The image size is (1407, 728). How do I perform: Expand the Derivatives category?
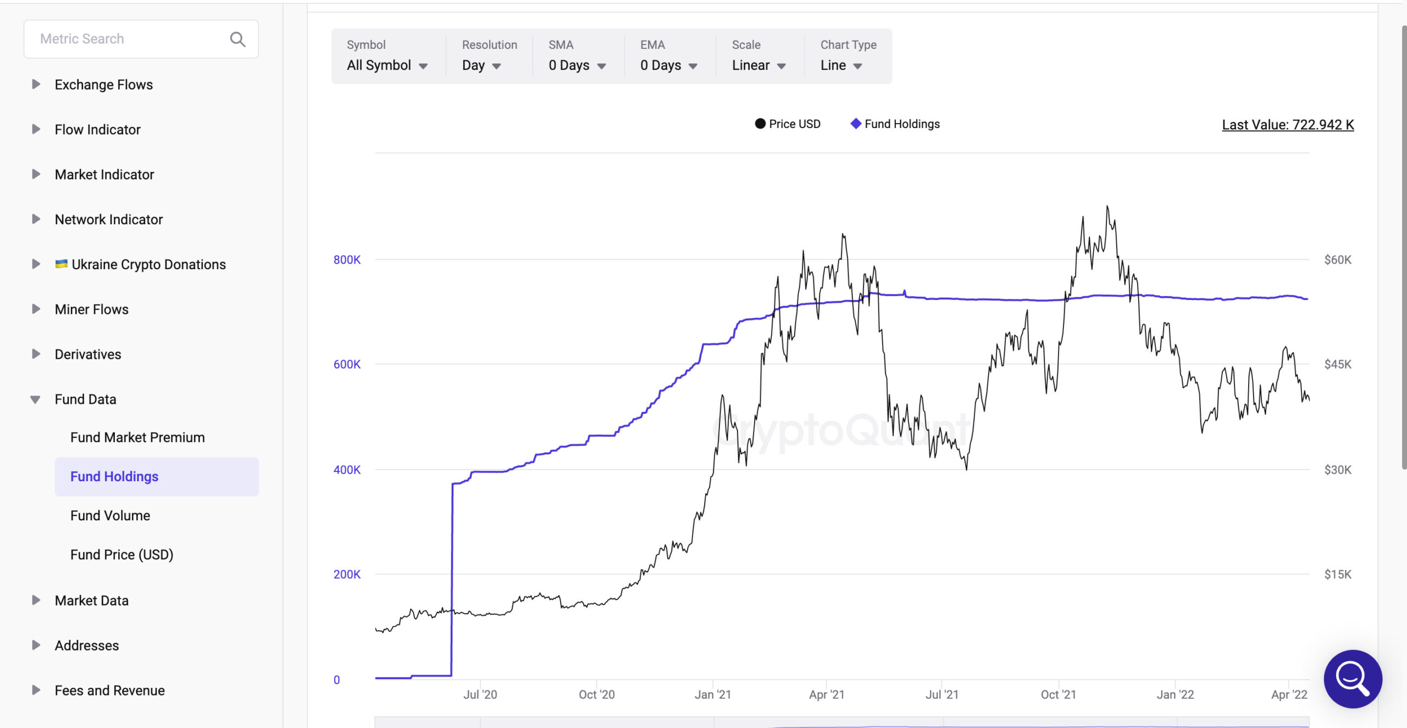36,354
